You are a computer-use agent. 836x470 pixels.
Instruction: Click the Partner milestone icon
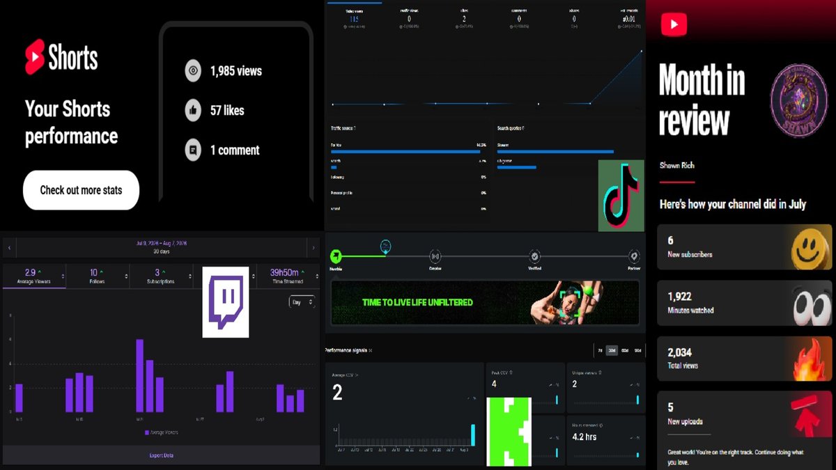coord(634,256)
